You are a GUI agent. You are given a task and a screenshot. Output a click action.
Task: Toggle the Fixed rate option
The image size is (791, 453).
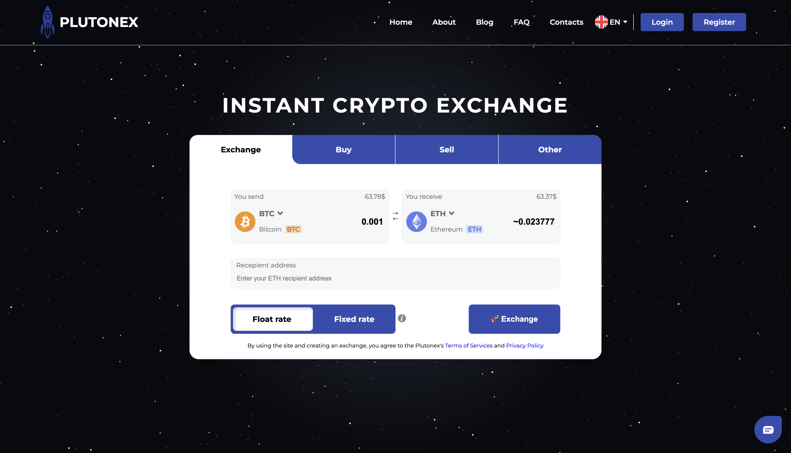click(x=354, y=319)
